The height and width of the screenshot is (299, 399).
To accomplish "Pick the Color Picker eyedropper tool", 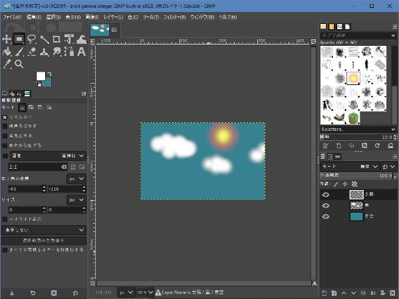I will [7, 64].
